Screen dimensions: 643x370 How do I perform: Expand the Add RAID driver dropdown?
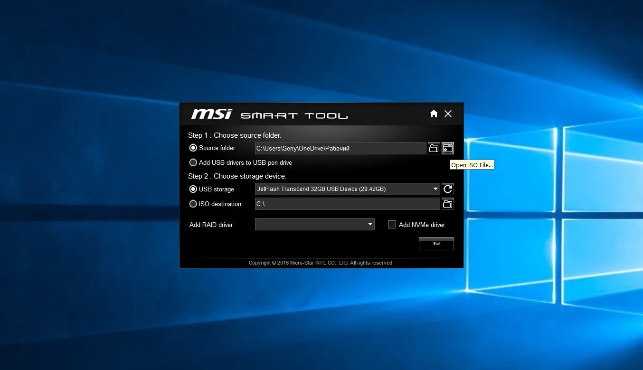click(x=370, y=224)
